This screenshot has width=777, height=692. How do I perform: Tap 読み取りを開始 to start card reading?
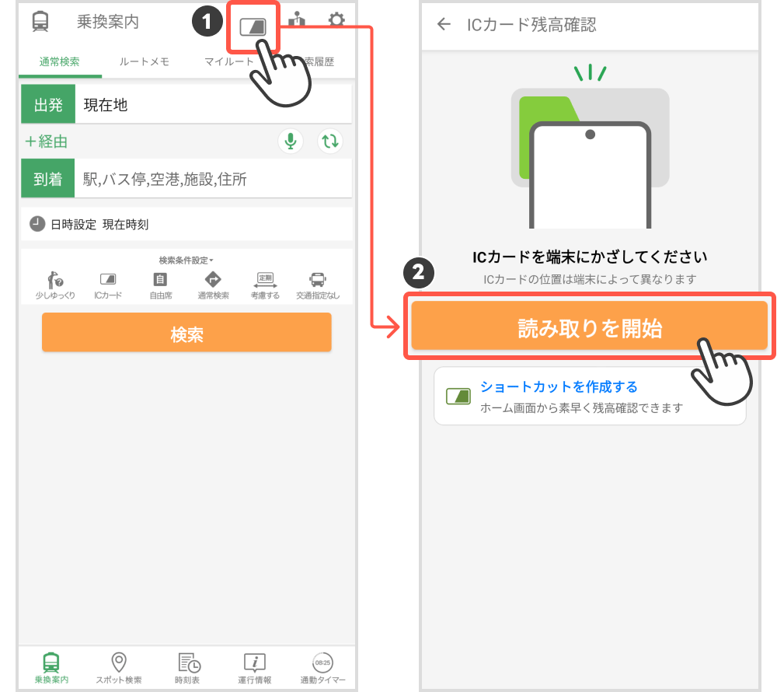click(x=589, y=327)
